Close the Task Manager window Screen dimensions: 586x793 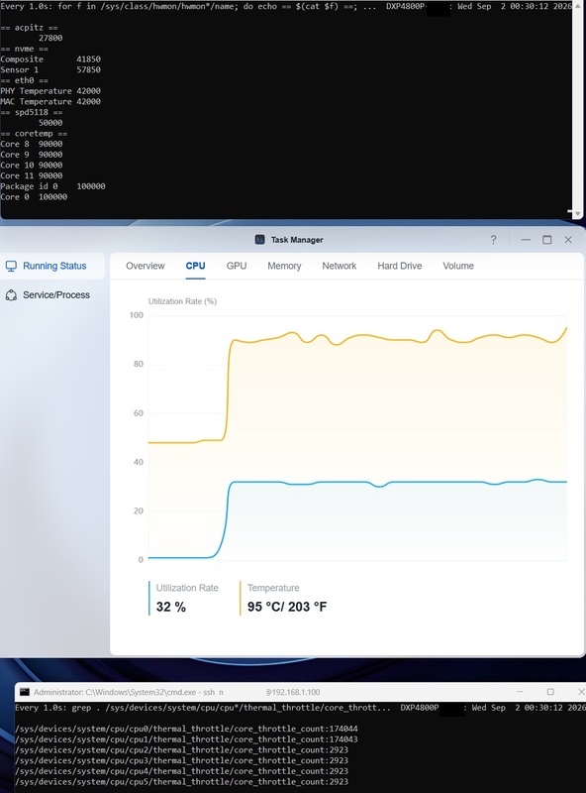(x=568, y=240)
